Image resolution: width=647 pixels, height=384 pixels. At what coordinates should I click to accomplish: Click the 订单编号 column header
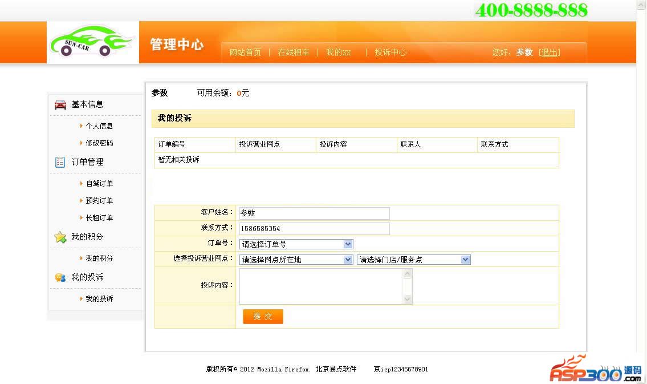[x=172, y=144]
